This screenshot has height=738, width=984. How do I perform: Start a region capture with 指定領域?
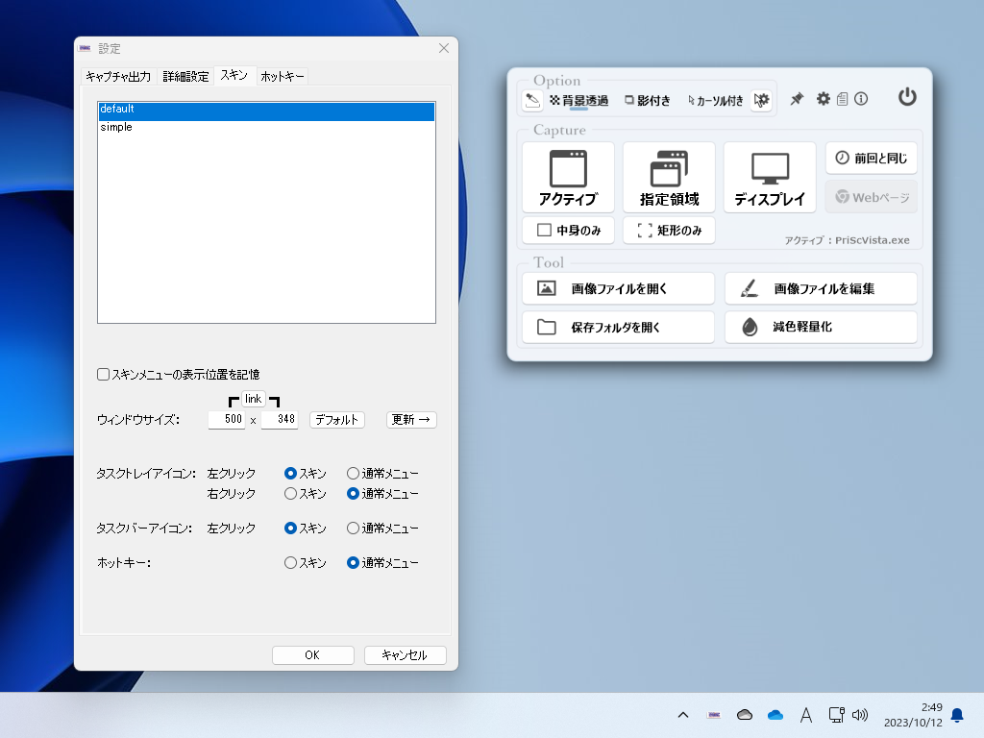[x=669, y=177]
